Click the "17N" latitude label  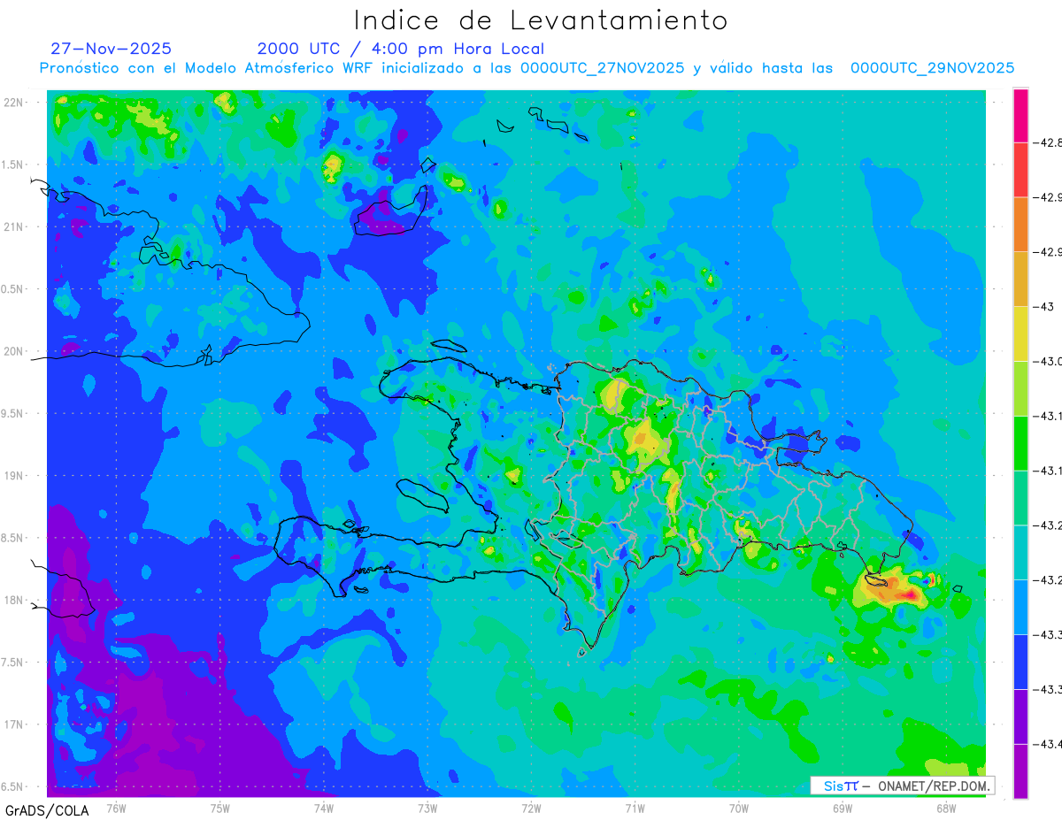(13, 724)
